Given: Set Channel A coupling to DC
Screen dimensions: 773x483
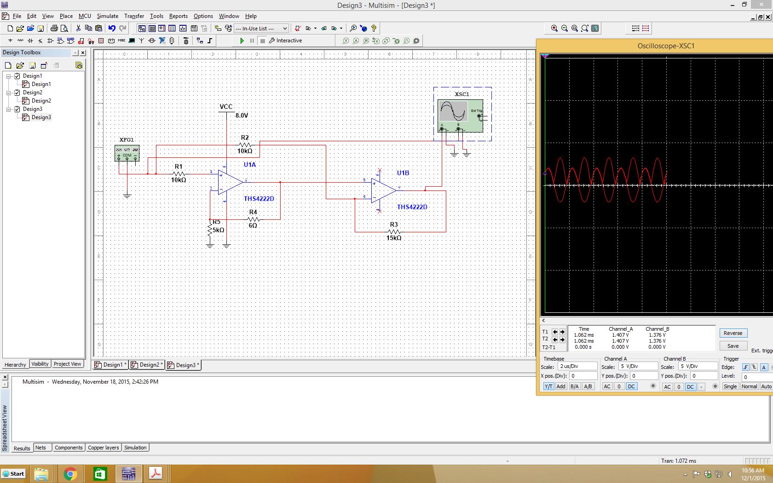Looking at the screenshot, I should 632,386.
